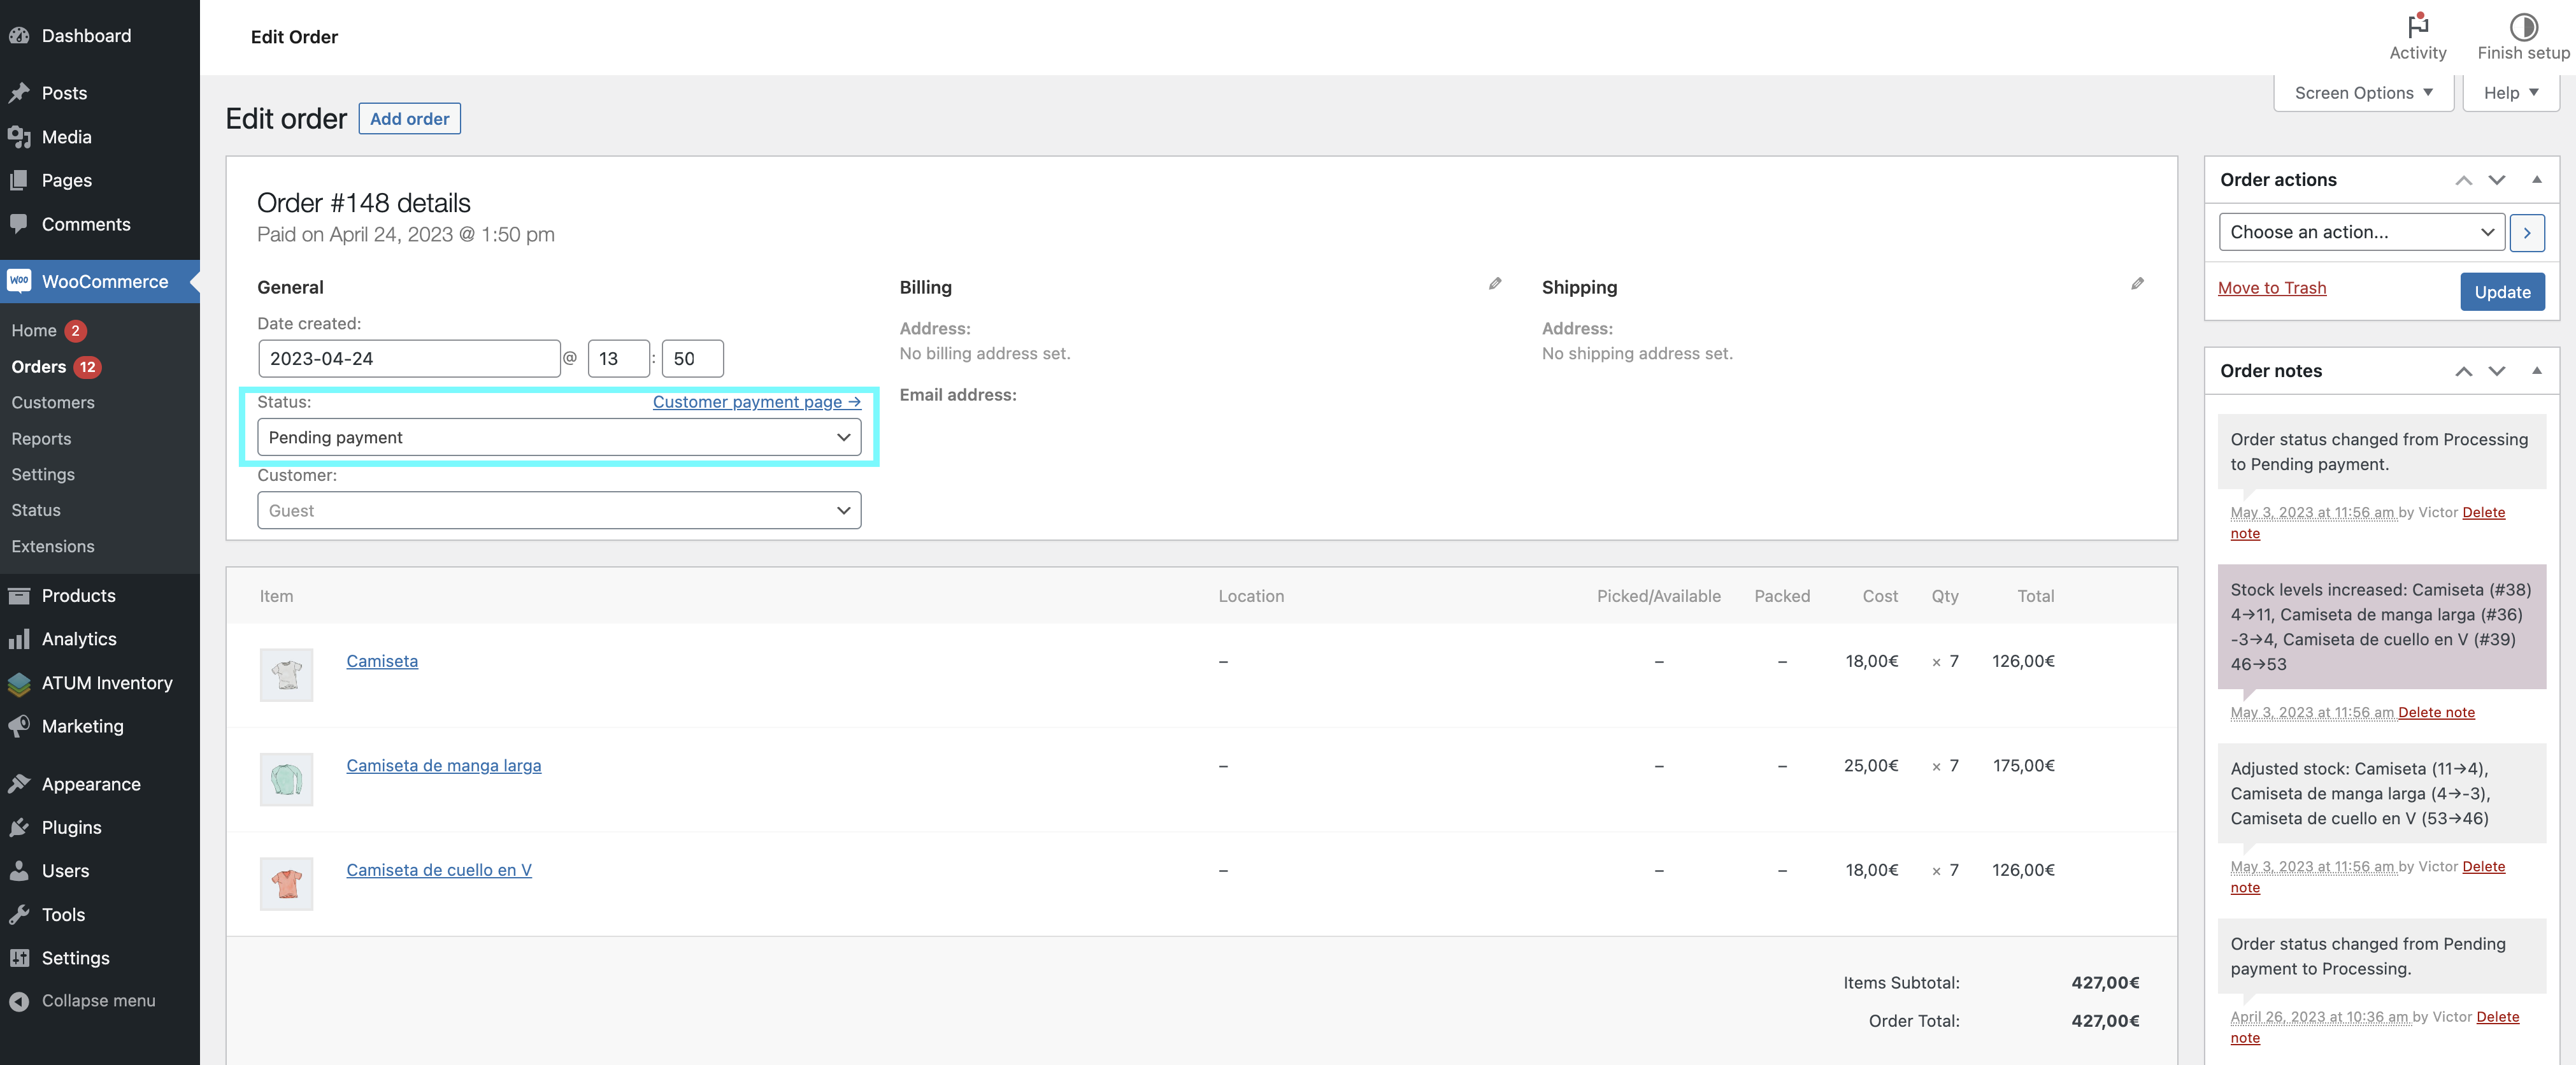Viewport: 2576px width, 1065px height.
Task: Click the 175,00€ total cell
Action: coord(2023,766)
